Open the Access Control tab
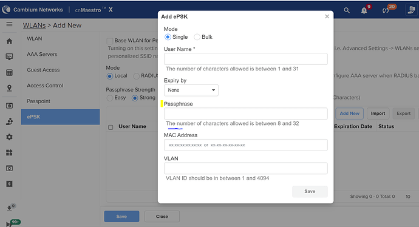This screenshot has width=419, height=227. tap(60, 86)
